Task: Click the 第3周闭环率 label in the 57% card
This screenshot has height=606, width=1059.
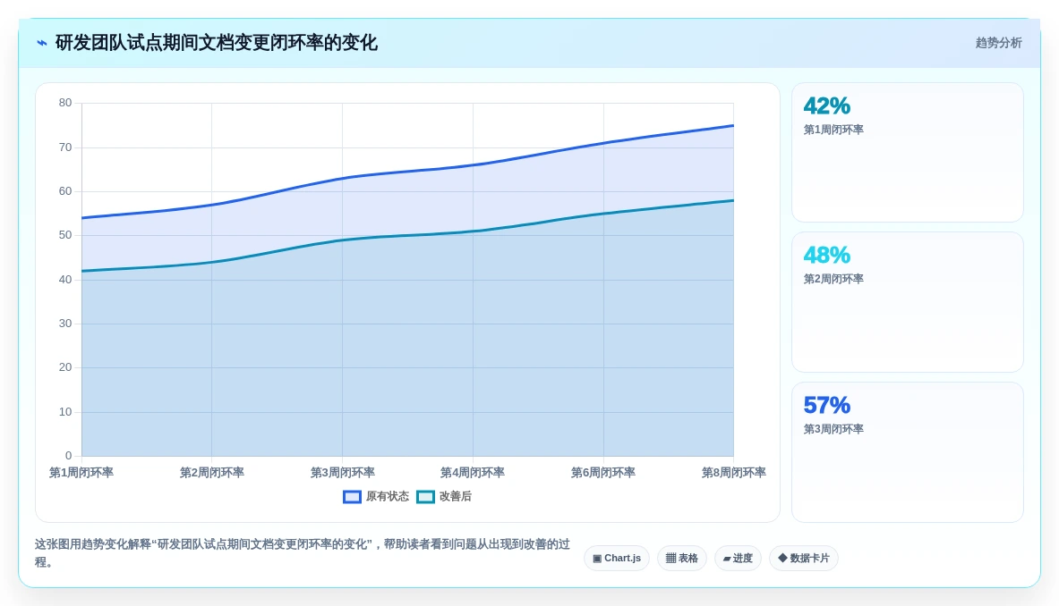Action: point(833,429)
